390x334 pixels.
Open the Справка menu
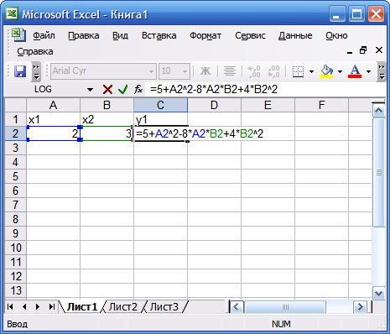(x=35, y=52)
